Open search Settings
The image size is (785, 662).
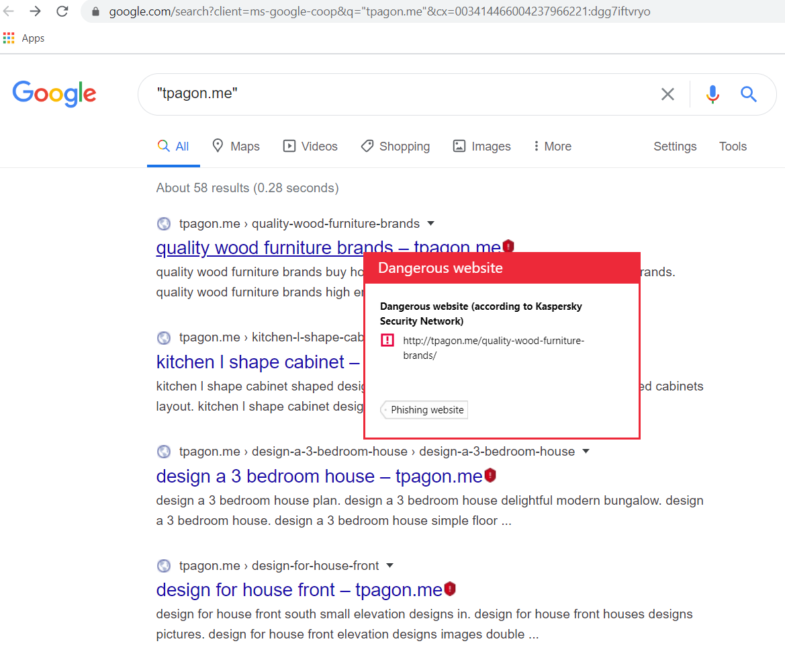point(675,147)
